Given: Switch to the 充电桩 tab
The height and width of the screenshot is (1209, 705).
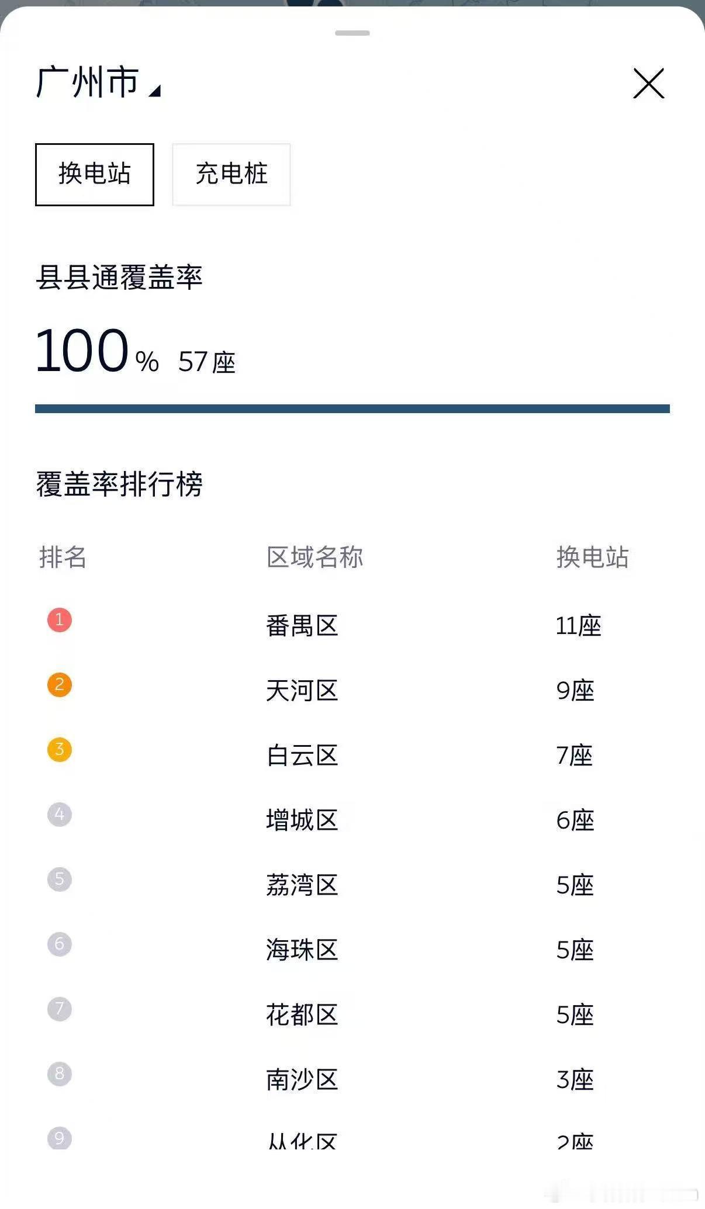Looking at the screenshot, I should 231,174.
